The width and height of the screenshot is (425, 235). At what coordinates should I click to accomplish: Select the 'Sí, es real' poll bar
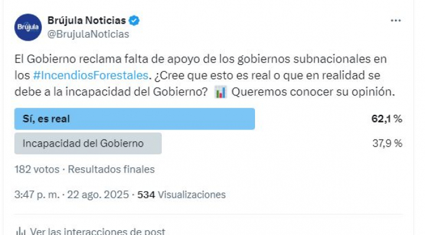pos(135,119)
